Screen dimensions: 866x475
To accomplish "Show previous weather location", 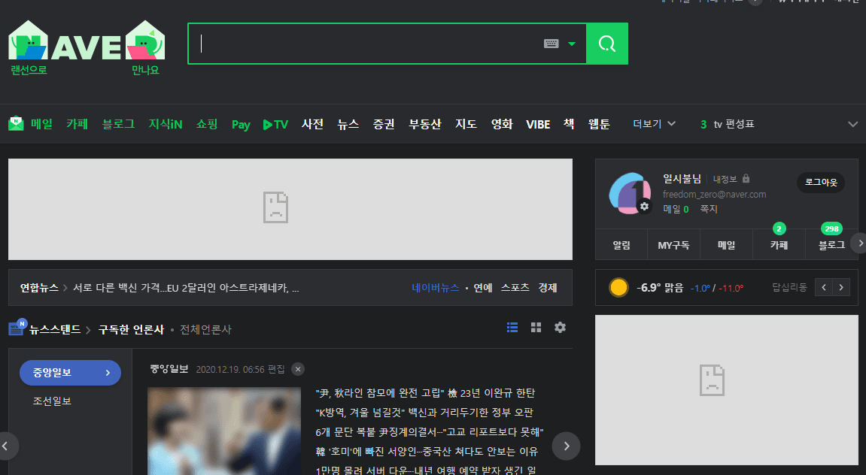I will [x=823, y=287].
